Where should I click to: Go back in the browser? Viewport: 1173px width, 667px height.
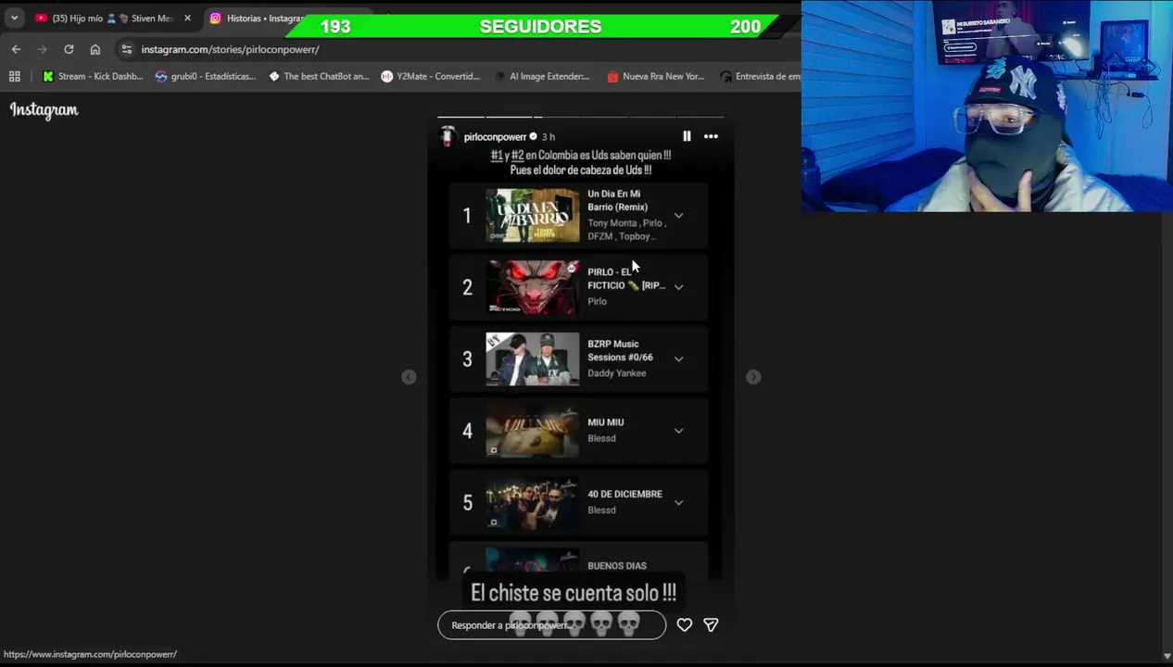(16, 49)
